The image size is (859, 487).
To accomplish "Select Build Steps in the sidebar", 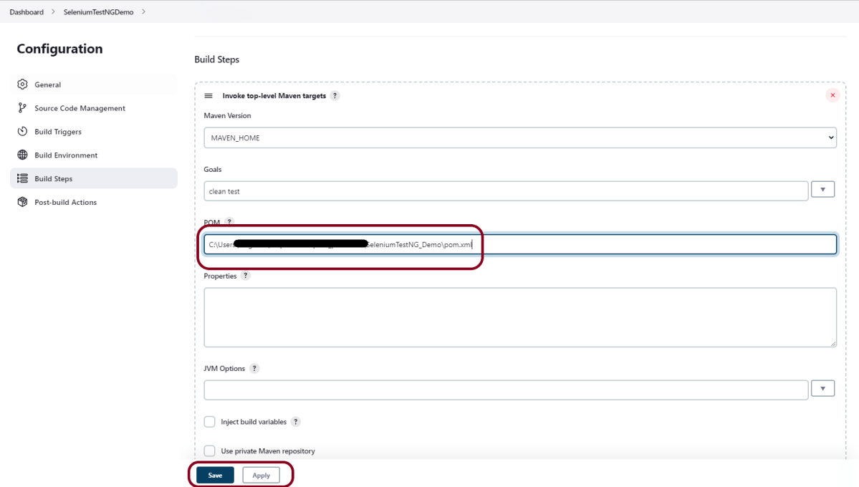I will coord(54,179).
